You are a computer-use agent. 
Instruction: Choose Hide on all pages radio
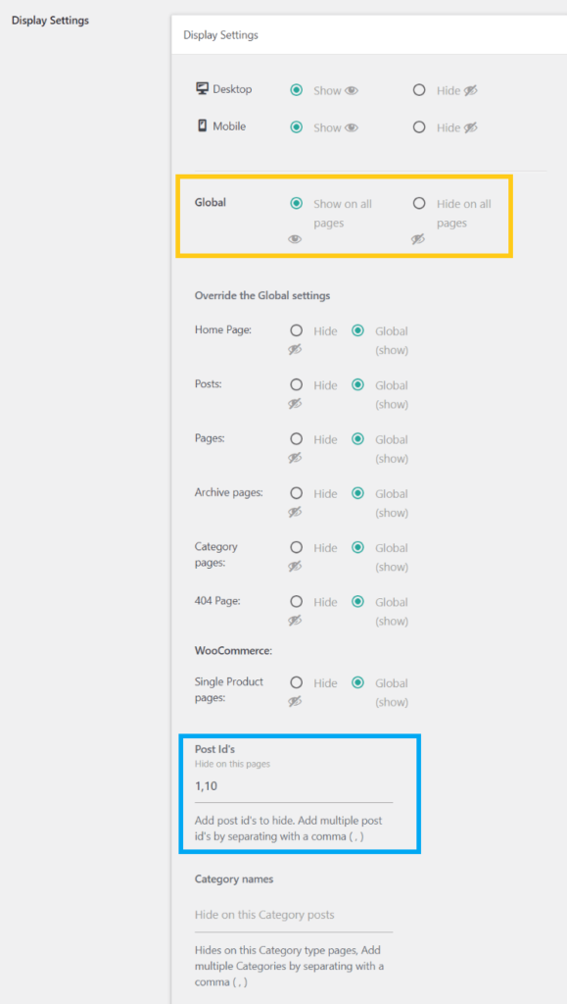pos(419,204)
